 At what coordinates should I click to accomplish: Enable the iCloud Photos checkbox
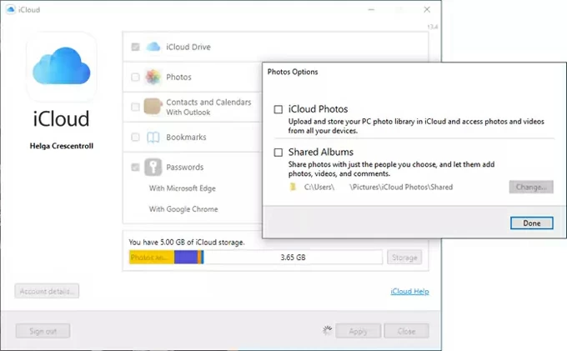tap(278, 109)
